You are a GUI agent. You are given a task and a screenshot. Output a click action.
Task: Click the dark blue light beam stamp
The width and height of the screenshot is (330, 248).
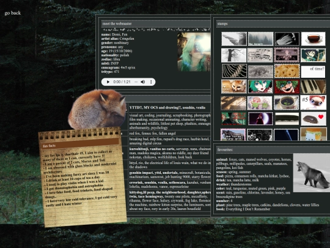coord(286,135)
